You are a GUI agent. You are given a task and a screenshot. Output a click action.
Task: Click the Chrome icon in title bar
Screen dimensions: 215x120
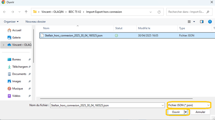click(x=3, y=2)
